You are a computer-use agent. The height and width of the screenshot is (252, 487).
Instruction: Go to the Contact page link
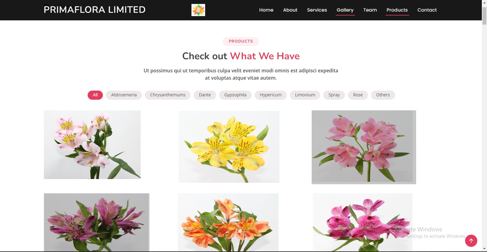click(427, 10)
